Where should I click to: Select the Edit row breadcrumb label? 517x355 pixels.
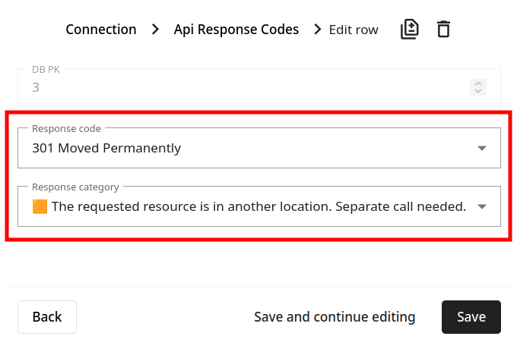(x=354, y=30)
